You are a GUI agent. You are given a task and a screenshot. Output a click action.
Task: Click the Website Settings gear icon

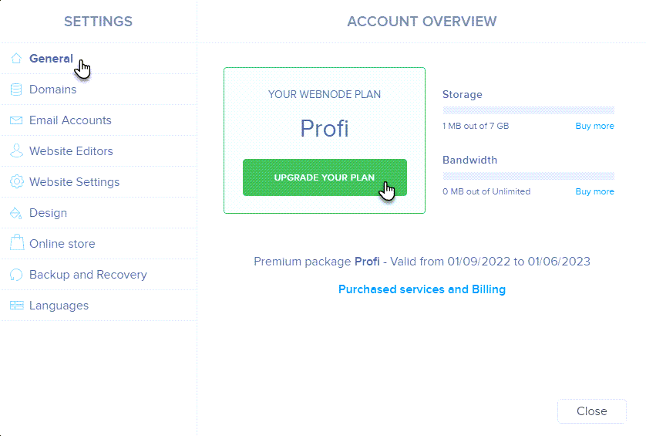16,182
